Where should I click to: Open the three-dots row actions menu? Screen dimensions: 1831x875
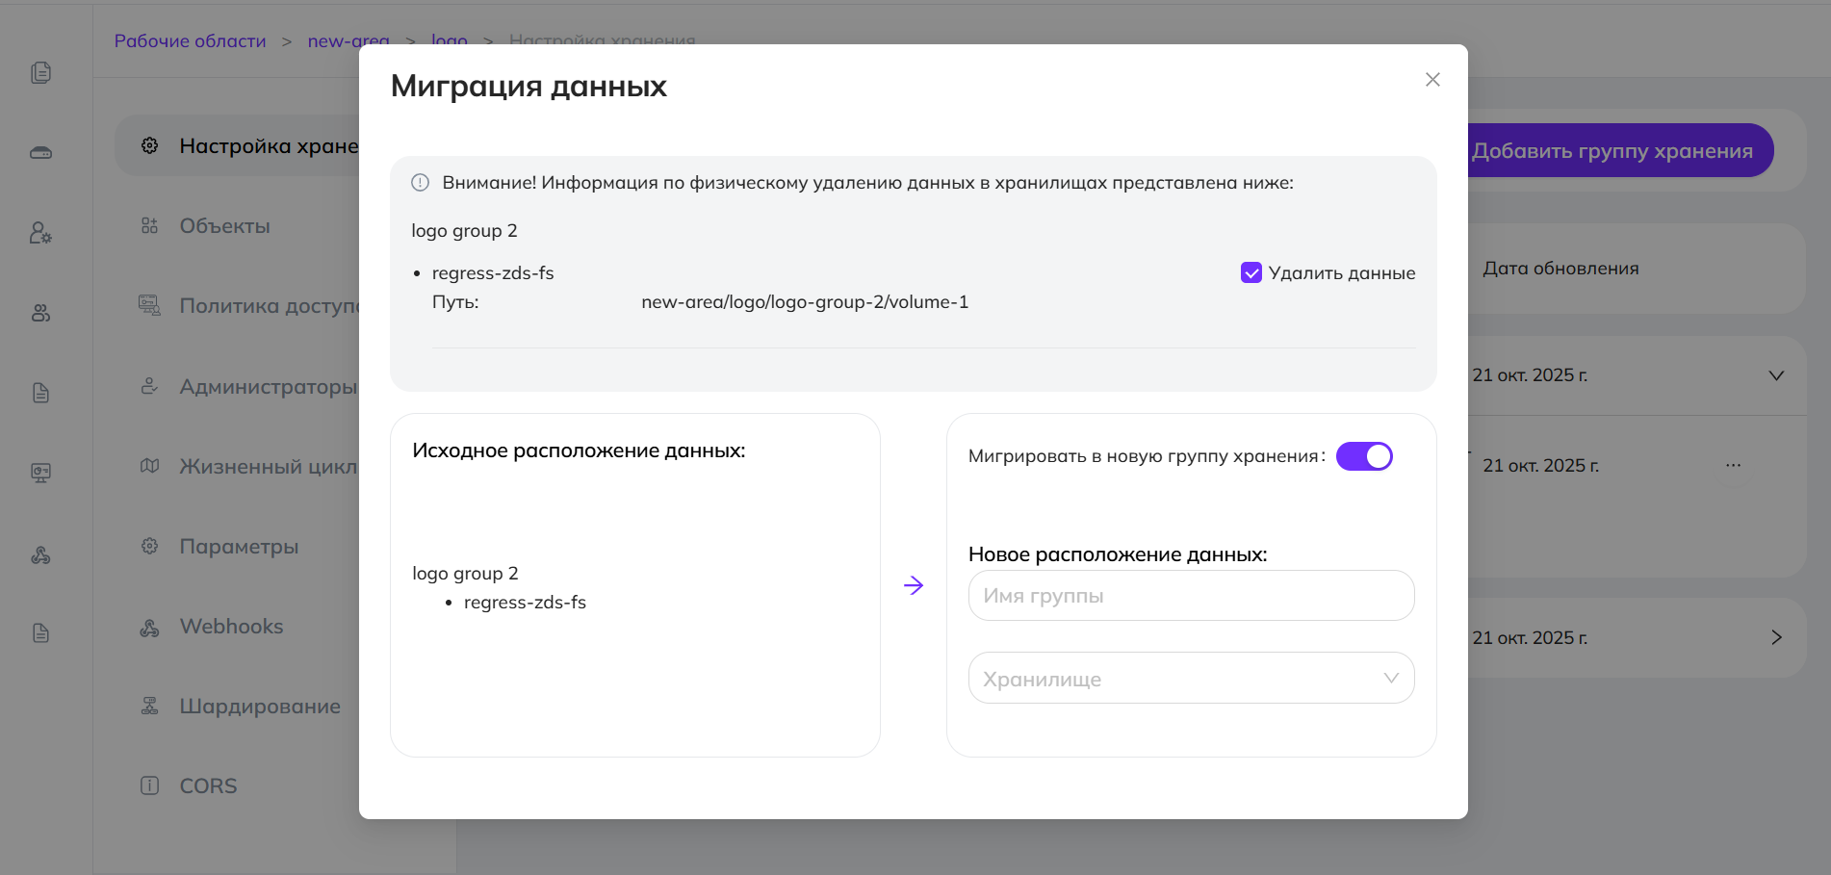click(1733, 466)
